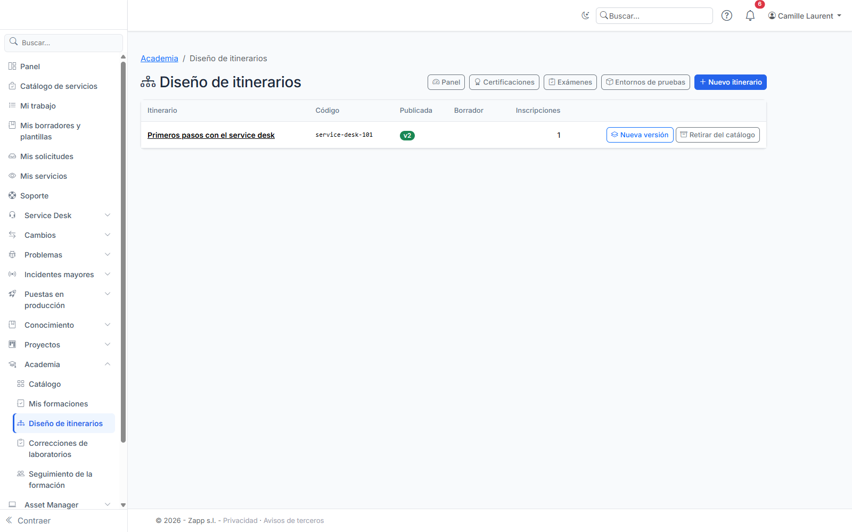Open Certificaciones button
The image size is (852, 532).
click(x=504, y=82)
